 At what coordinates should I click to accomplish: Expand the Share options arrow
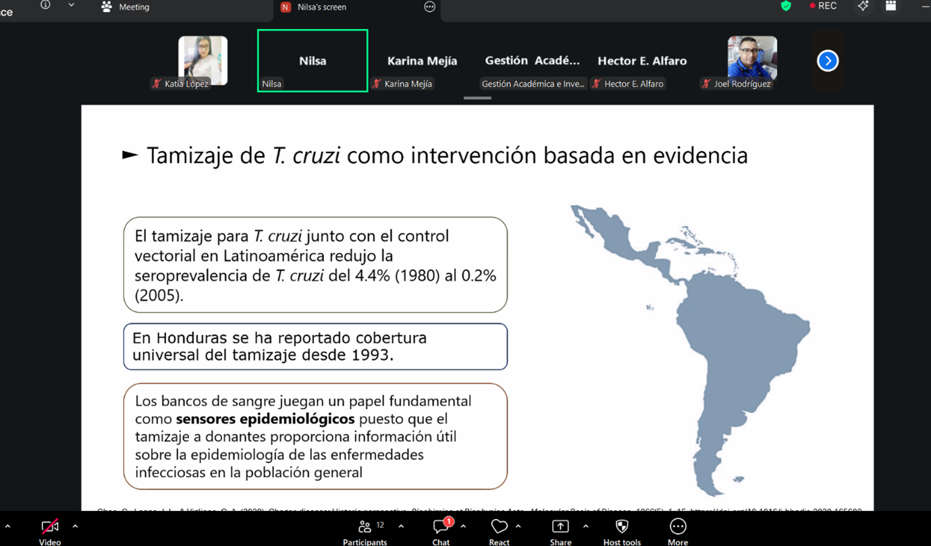(585, 526)
